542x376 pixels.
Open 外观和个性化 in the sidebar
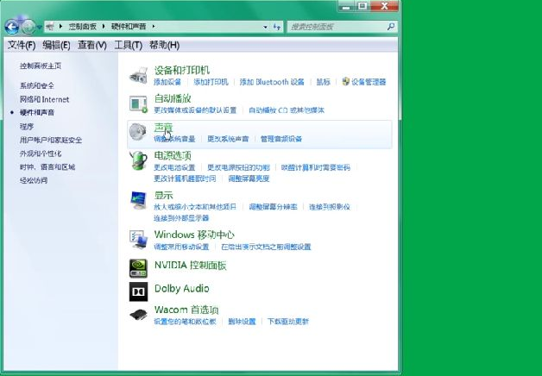tap(41, 154)
